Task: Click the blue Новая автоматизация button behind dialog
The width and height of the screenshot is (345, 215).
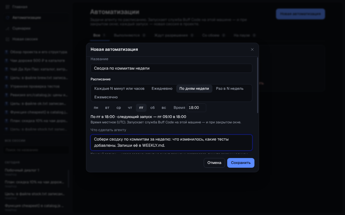Action: 301,14
